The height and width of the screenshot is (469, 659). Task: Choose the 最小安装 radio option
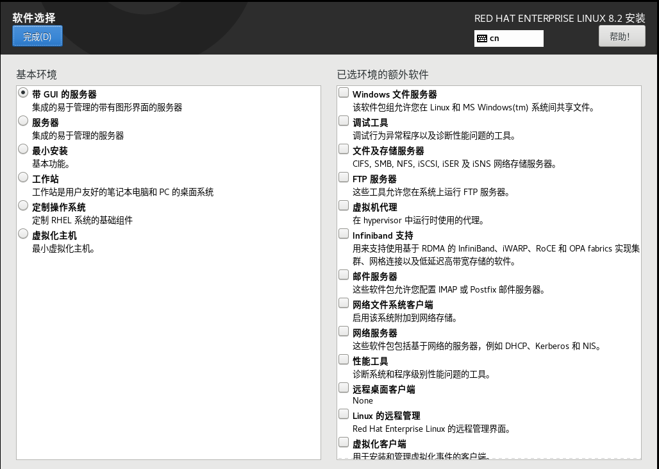[x=23, y=149]
